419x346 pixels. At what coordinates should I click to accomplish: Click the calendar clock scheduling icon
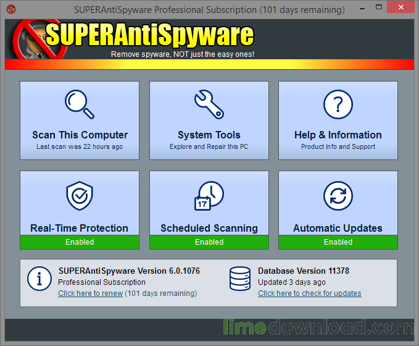(209, 196)
